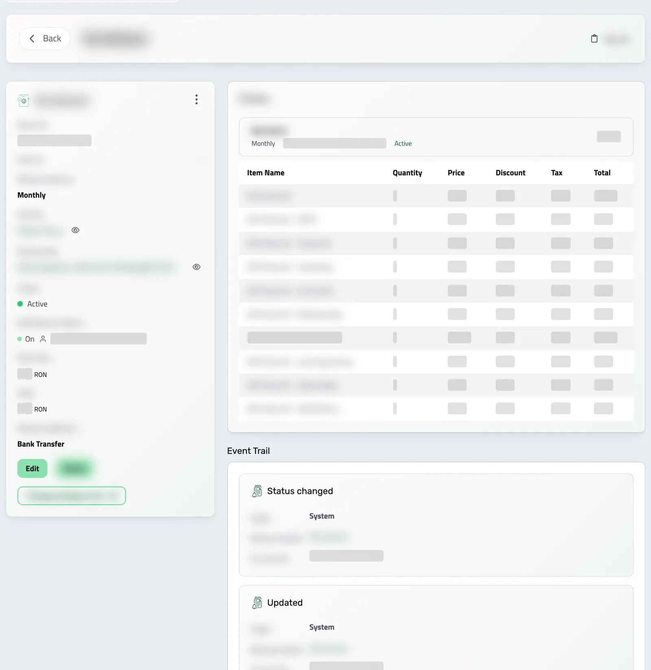Expand the Monthly Active plan card
651x670 pixels.
click(436, 137)
